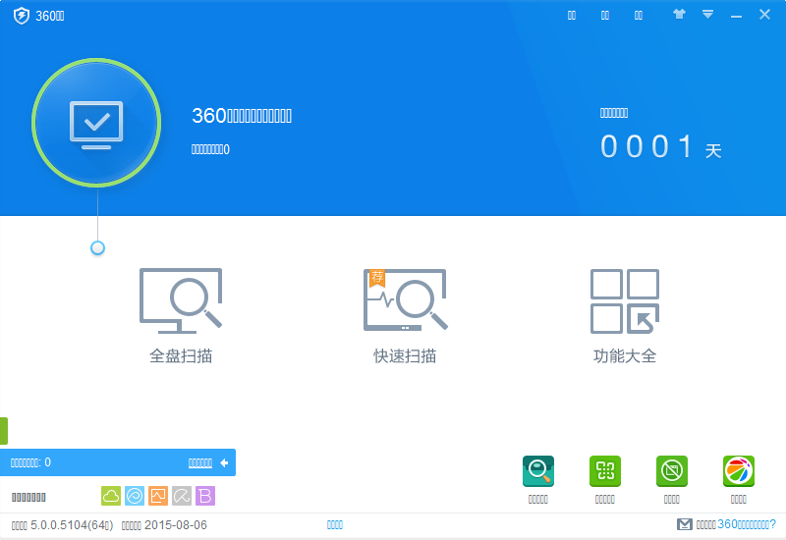Viewport: 786px width, 540px height.
Task: Click the teal magnifier tool icon
Action: (538, 472)
